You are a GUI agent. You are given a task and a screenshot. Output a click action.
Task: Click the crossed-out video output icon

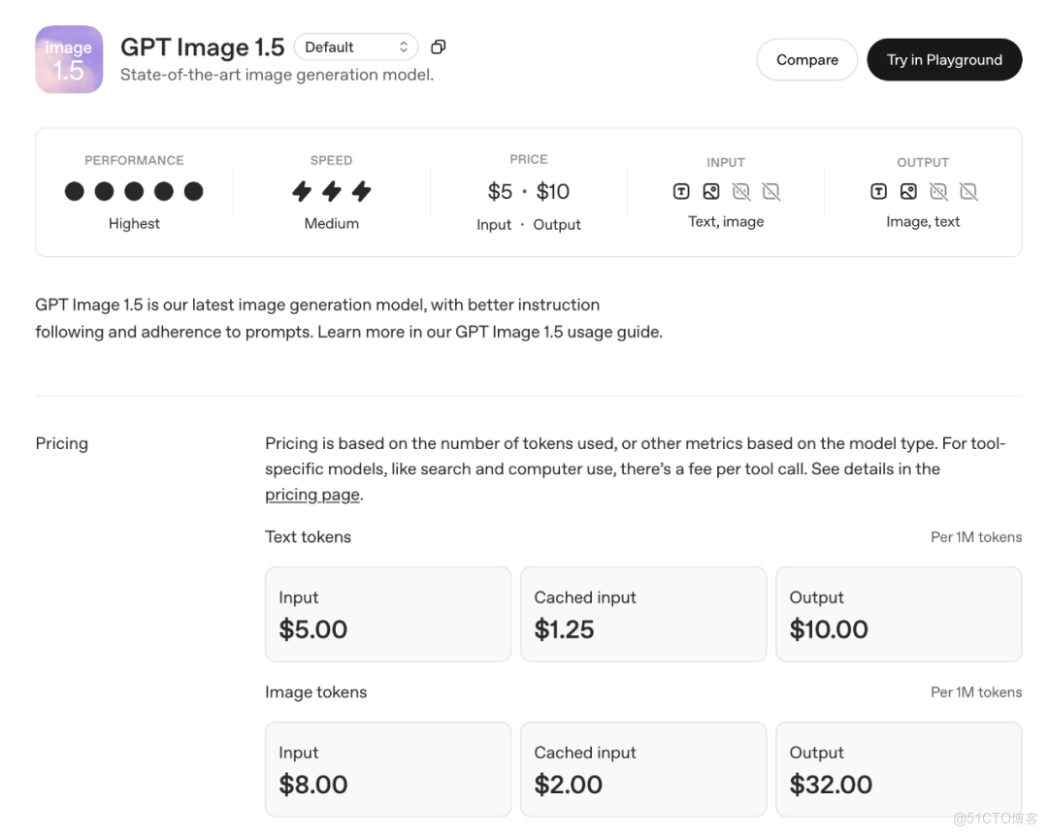click(x=968, y=191)
